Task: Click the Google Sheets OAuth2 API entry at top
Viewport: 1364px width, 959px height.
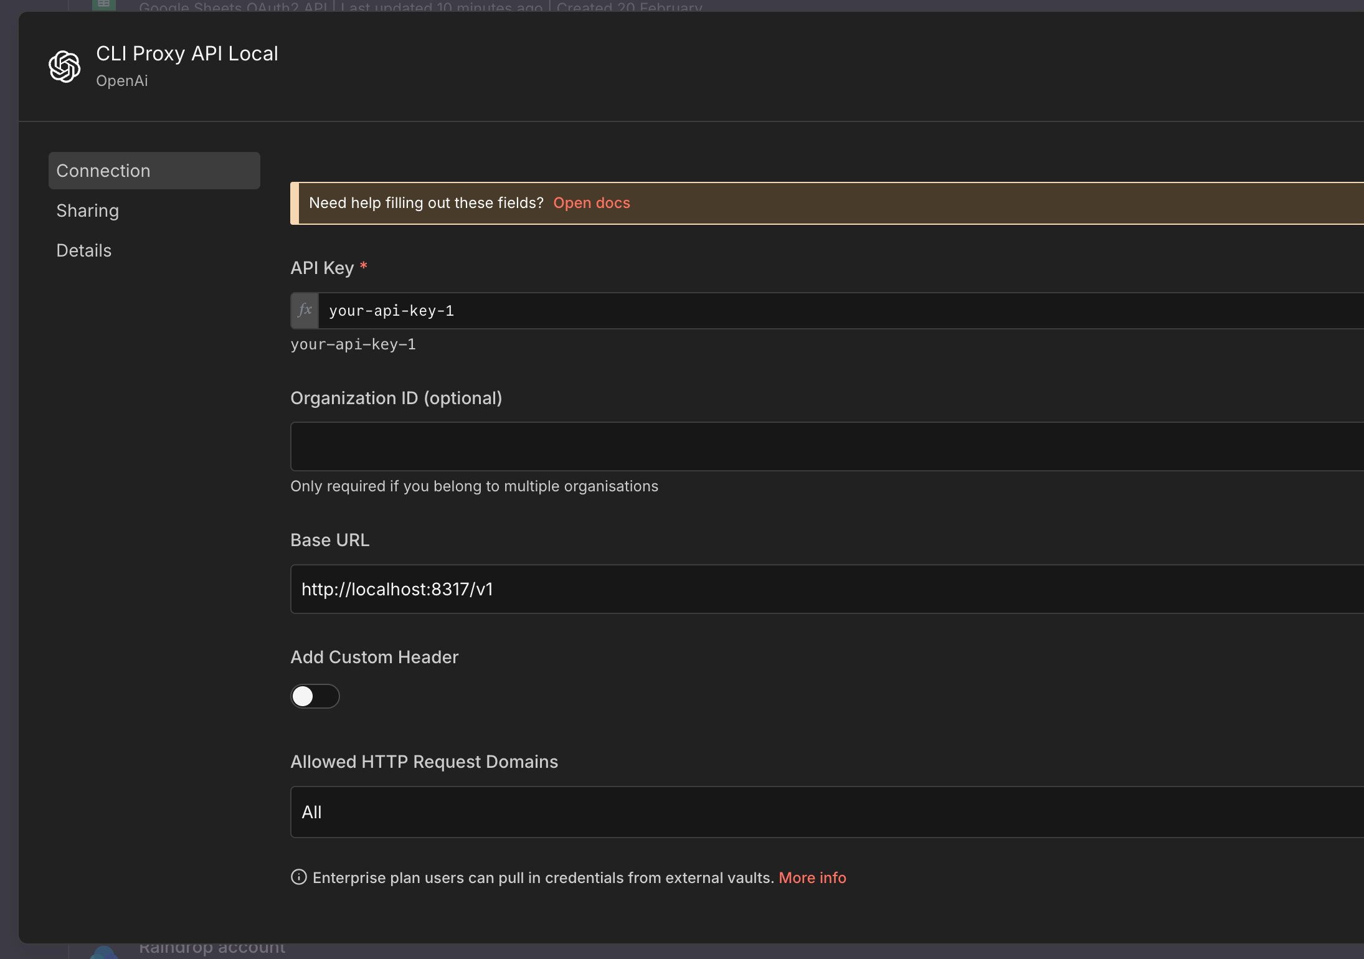Action: [234, 7]
